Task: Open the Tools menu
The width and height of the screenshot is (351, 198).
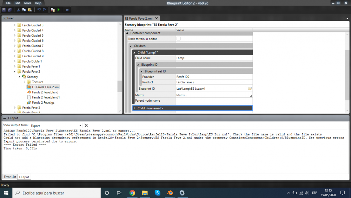Action: pyautogui.click(x=27, y=3)
